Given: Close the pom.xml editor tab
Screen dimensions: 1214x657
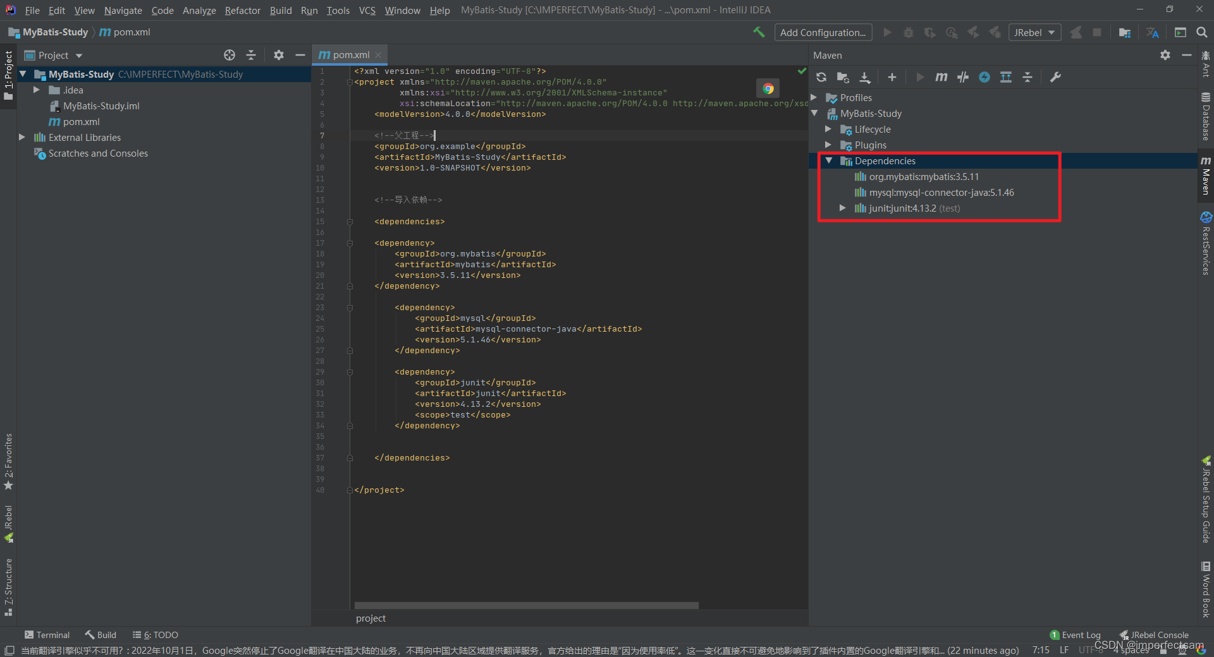Looking at the screenshot, I should (x=378, y=55).
